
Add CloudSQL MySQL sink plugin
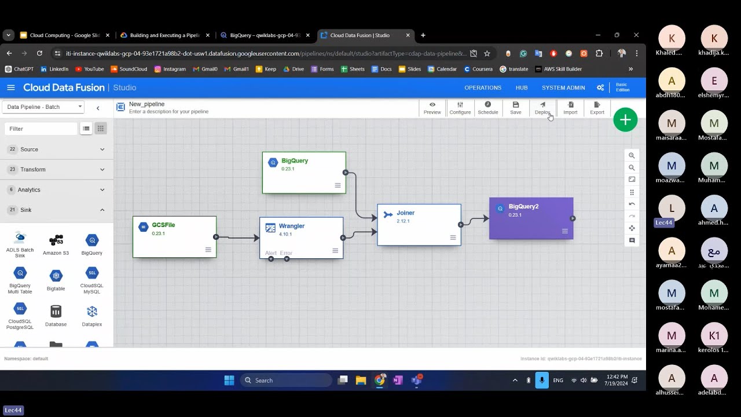pos(91,280)
